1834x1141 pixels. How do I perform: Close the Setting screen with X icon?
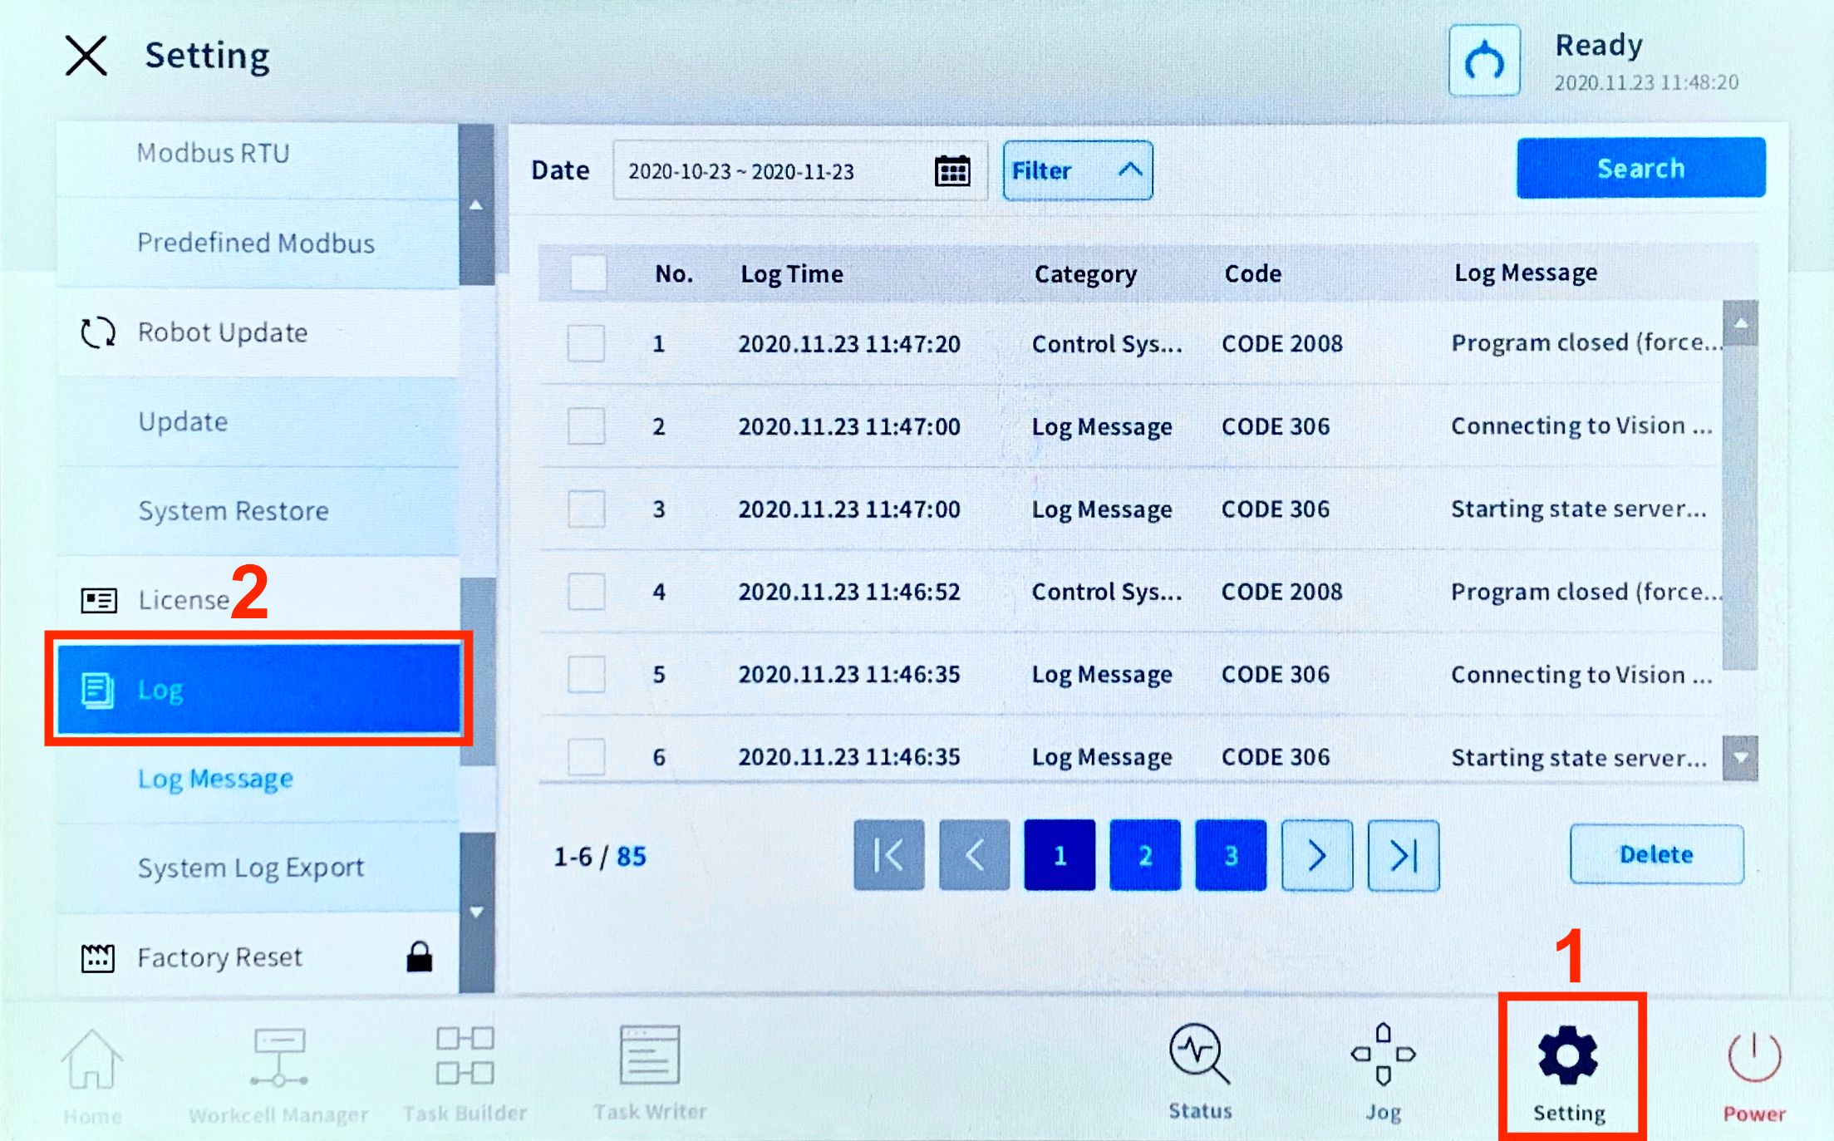86,57
